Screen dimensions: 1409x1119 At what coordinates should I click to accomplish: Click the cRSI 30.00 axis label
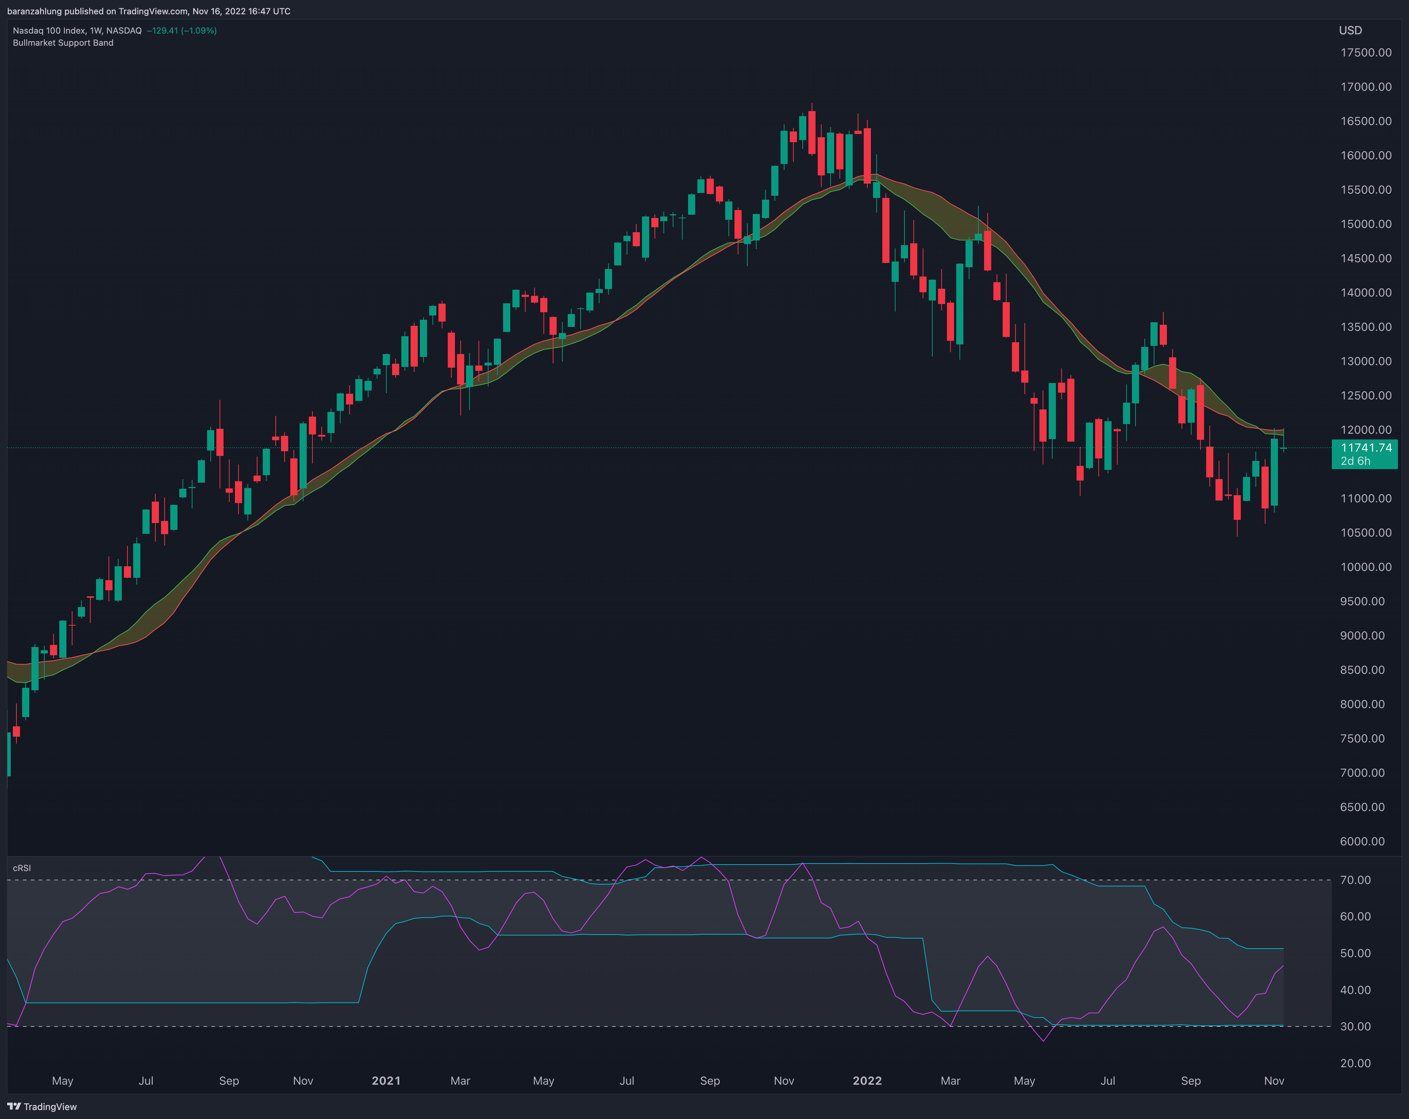coord(1355,1027)
